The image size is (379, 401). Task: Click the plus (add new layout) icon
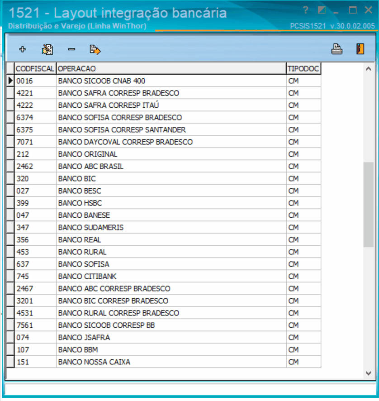pos(23,49)
